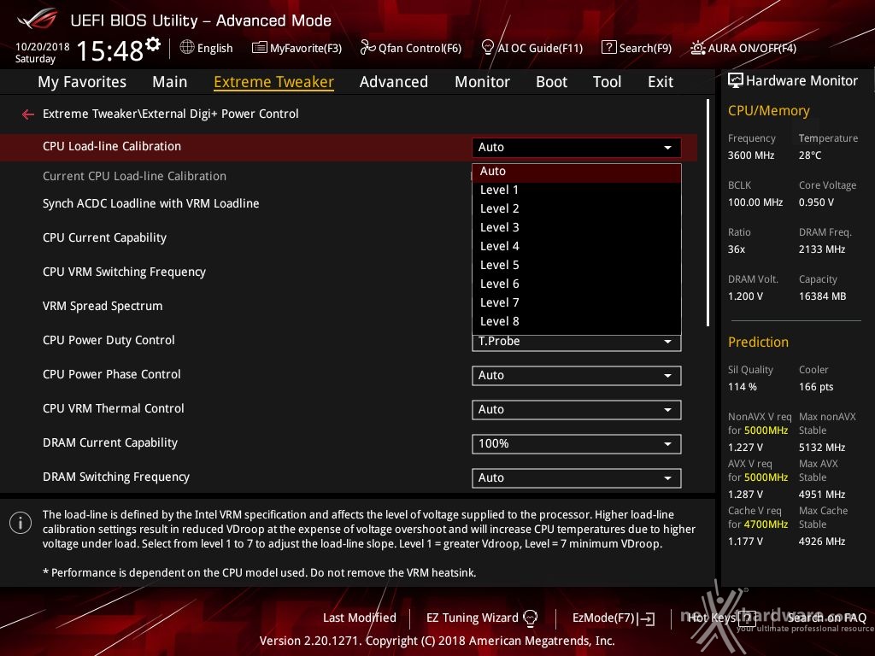This screenshot has height=656, width=875.
Task: Open Qfan Control(F6)
Action: tap(411, 48)
